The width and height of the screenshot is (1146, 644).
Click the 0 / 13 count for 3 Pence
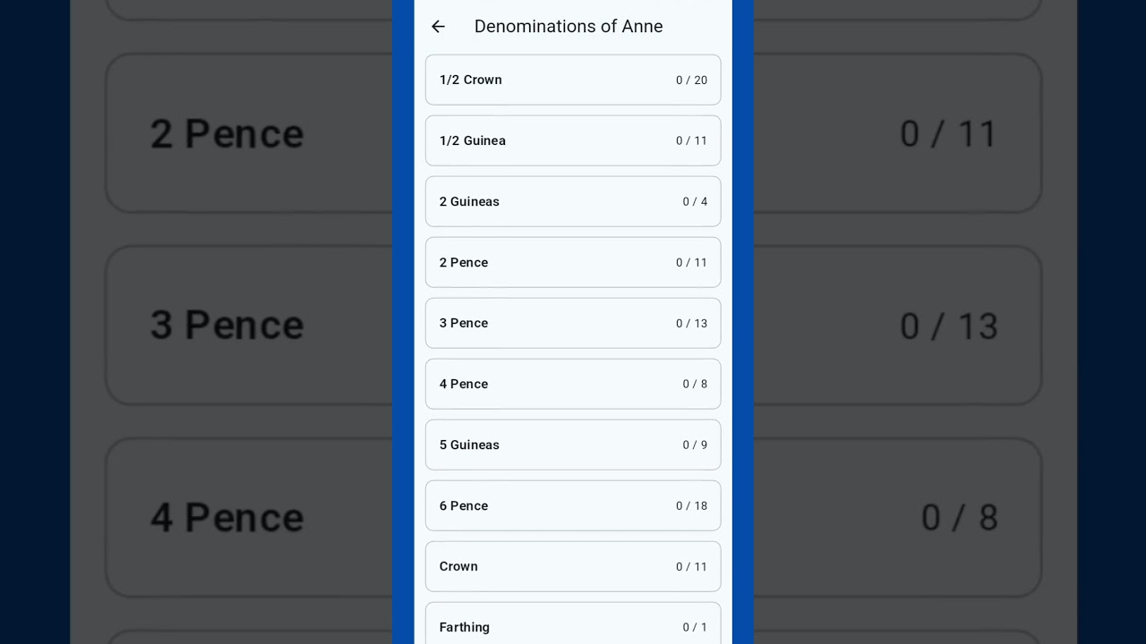tap(691, 324)
